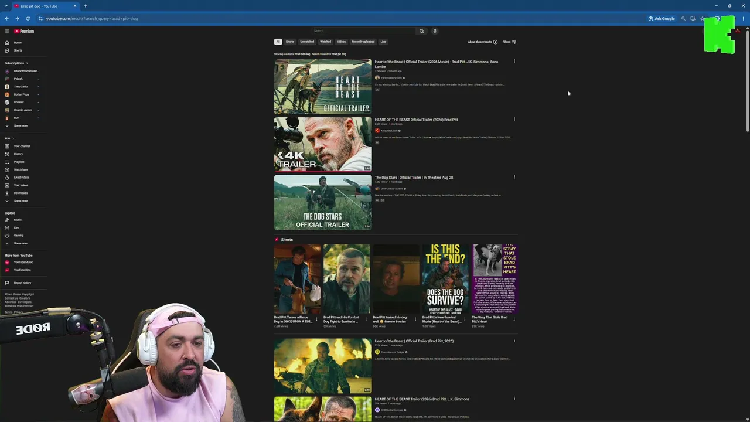Open the Chrome tab search dropdown arrow
The image size is (750, 422).
[x=6, y=6]
